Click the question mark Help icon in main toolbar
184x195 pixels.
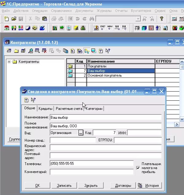tap(162, 19)
